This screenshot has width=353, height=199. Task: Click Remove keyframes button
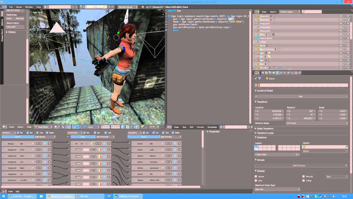[20, 19]
